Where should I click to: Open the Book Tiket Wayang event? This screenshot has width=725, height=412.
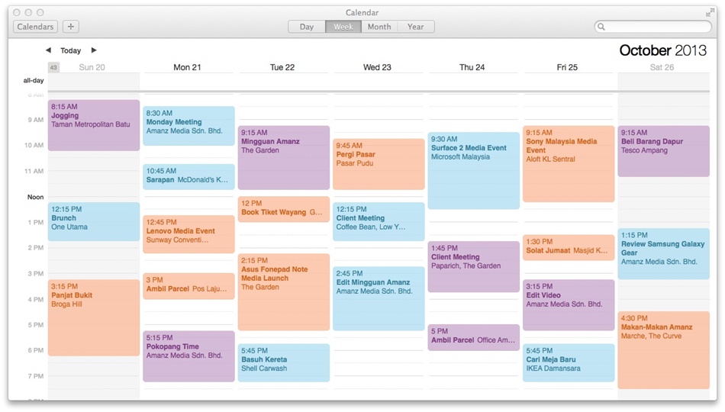click(284, 209)
